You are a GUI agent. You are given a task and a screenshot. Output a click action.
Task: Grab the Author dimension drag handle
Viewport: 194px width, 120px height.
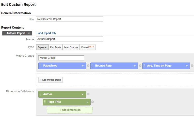[40, 94]
